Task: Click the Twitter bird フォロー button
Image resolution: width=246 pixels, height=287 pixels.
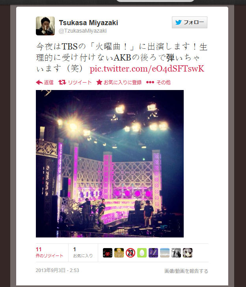Action: 190,22
